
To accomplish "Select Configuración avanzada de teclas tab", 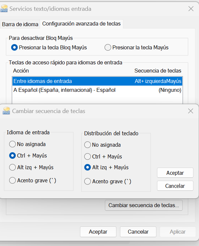I will tap(81, 24).
